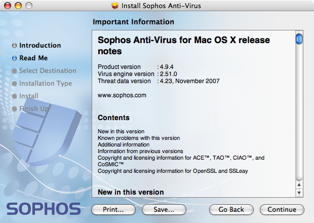Click the yellow minimize window button
This screenshot has width=314, height=223.
click(x=18, y=6)
